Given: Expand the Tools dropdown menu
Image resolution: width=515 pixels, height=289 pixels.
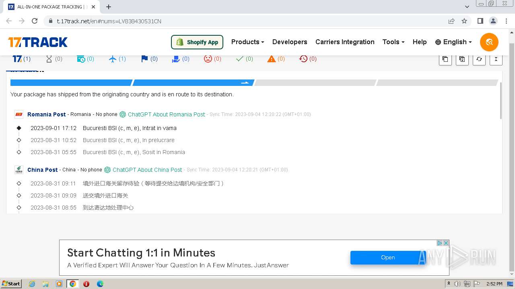Looking at the screenshot, I should (x=393, y=42).
